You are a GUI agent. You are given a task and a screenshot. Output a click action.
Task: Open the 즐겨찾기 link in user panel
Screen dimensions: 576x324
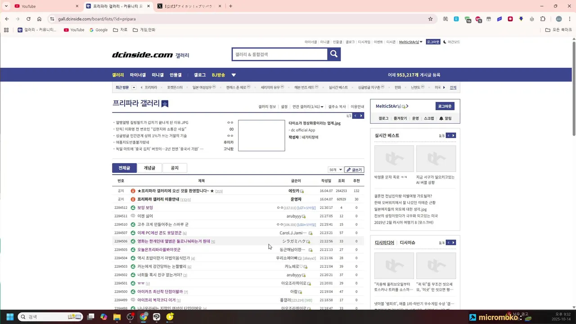400,118
